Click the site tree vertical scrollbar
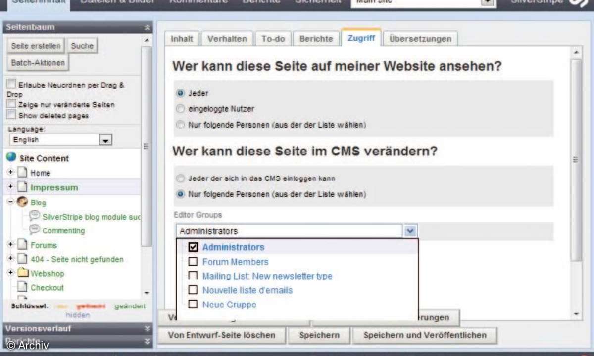 click(146, 146)
